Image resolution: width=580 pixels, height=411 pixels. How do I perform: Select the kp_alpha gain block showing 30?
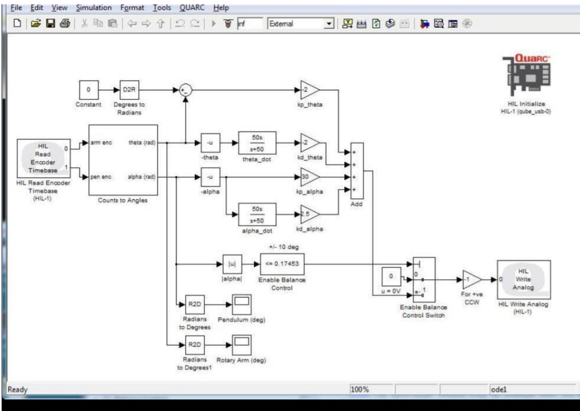pos(310,177)
